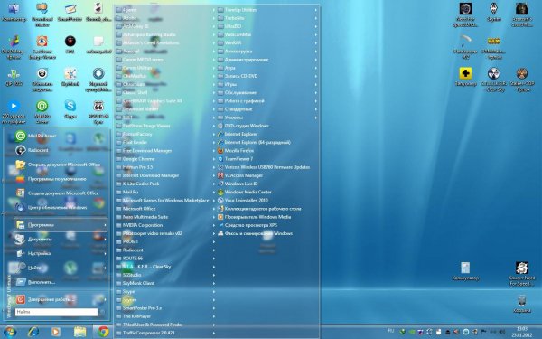Expand the NVIDIA Corporation folder arrow
542x339 pixels.
[x=214, y=225]
